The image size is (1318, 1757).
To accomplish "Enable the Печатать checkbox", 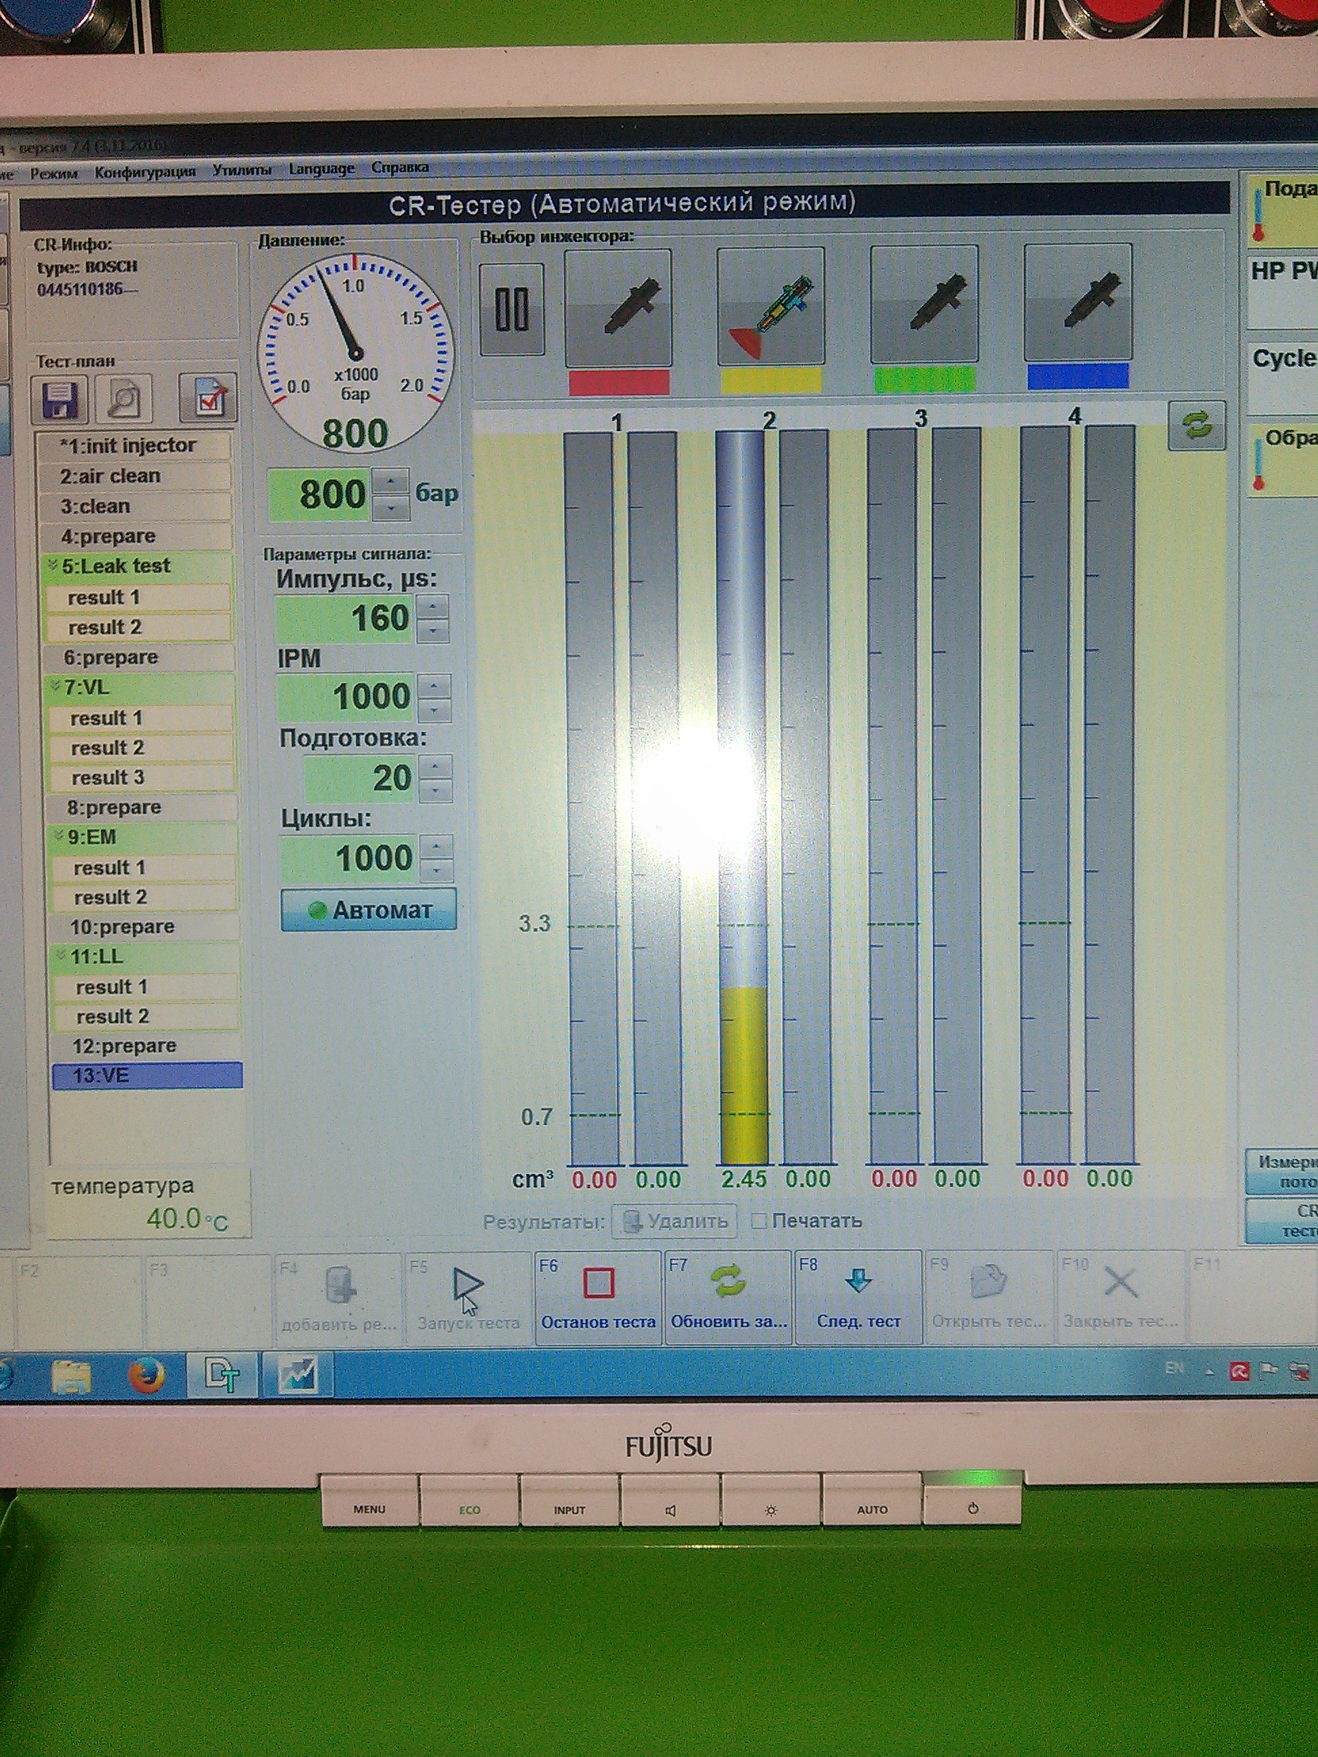I will click(x=759, y=1220).
